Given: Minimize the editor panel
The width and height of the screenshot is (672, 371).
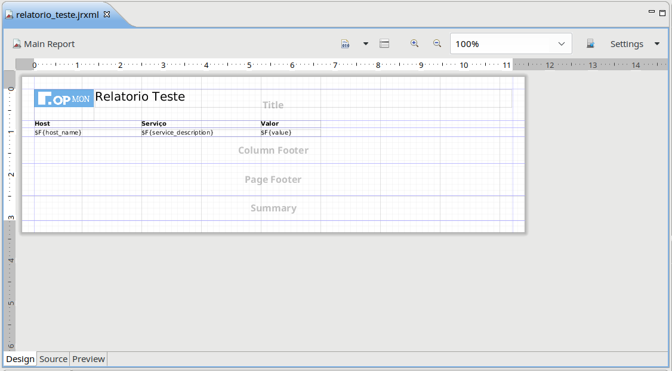Looking at the screenshot, I should click(652, 12).
